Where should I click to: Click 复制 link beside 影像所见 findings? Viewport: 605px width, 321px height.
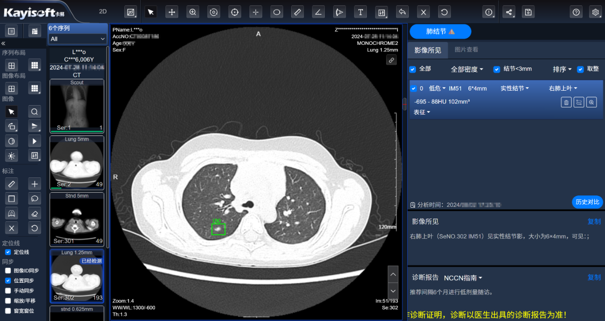click(594, 221)
